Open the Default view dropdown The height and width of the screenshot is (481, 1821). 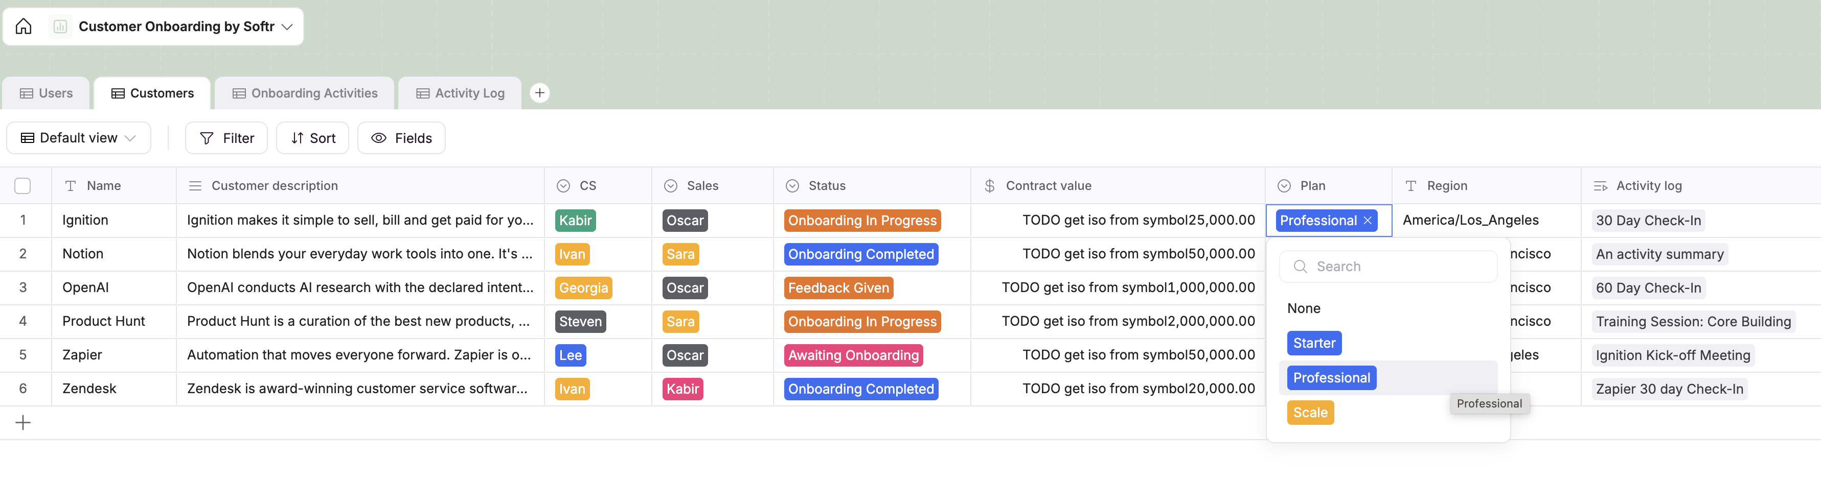78,138
